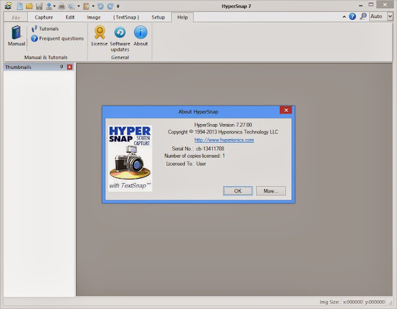The image size is (397, 309).
Task: Click 'Number of copies licensed: 1' text
Action: (194, 156)
